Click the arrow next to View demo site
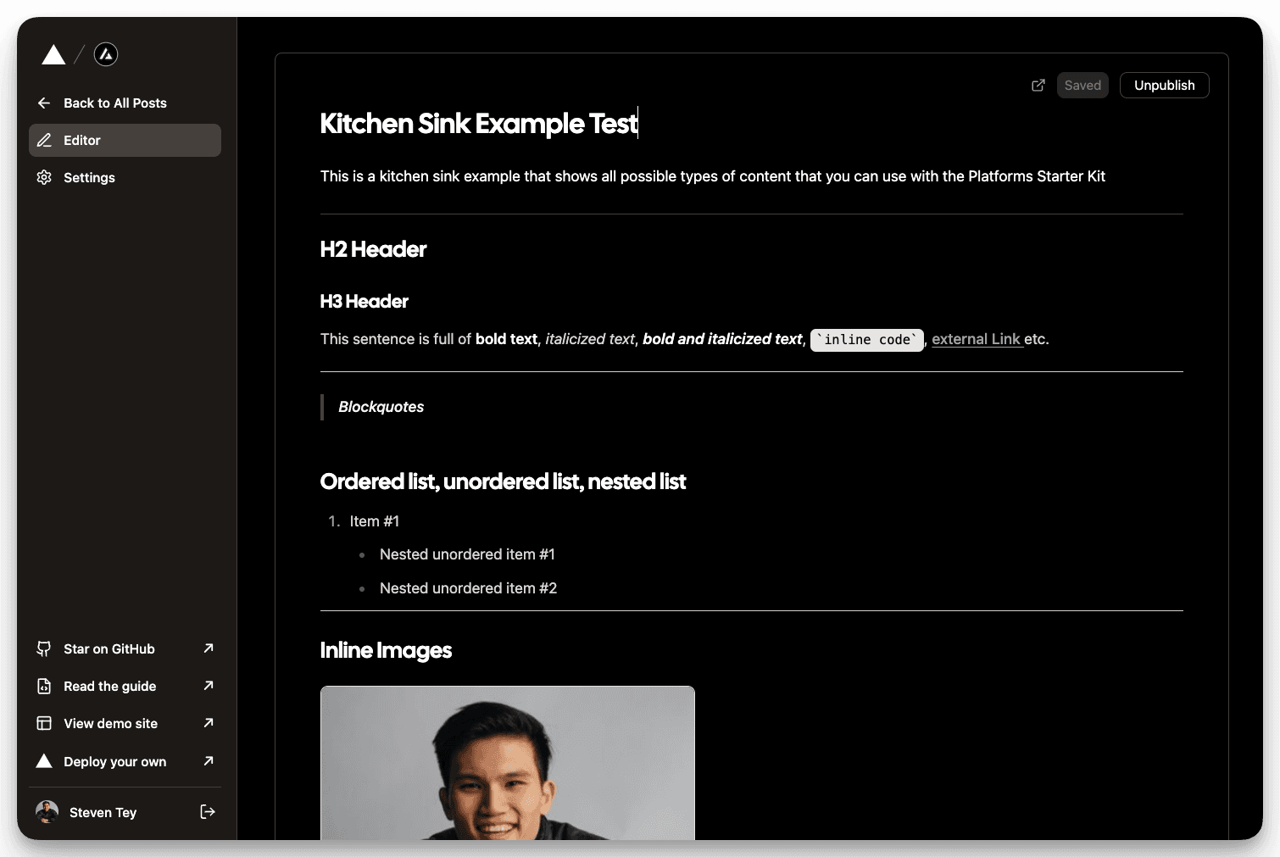 tap(209, 723)
